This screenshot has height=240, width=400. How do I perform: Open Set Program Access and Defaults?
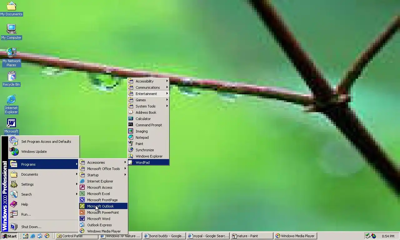44,142
